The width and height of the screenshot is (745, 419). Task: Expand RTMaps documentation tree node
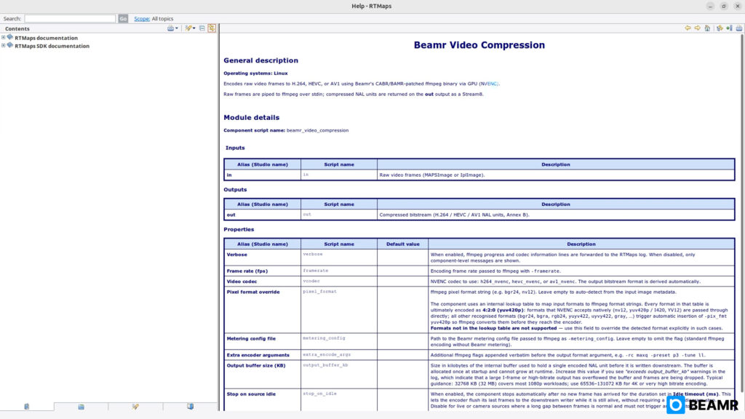coord(4,38)
